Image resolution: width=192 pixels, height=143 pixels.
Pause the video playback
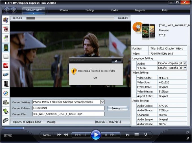85,135
